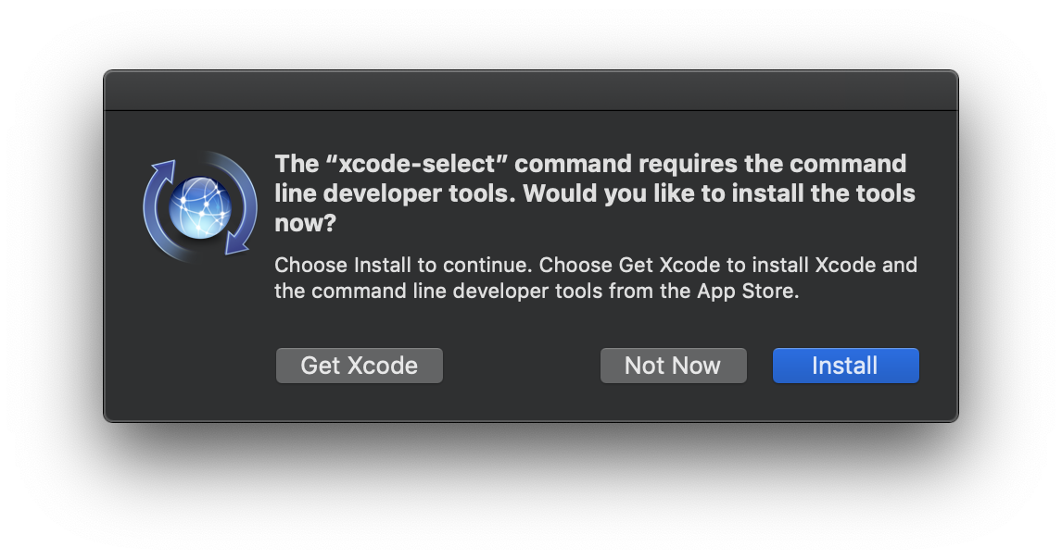Click the blue Install button
The image size is (1062, 559).
coord(845,366)
